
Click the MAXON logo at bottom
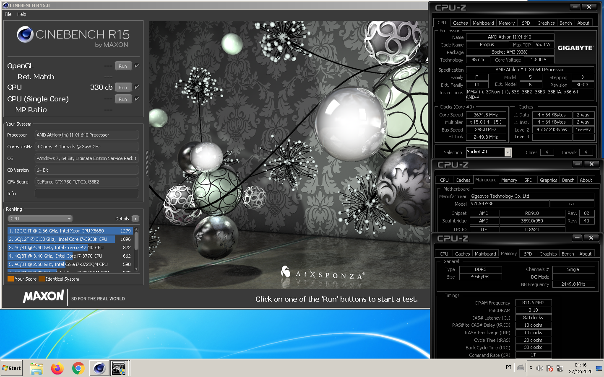coord(43,297)
